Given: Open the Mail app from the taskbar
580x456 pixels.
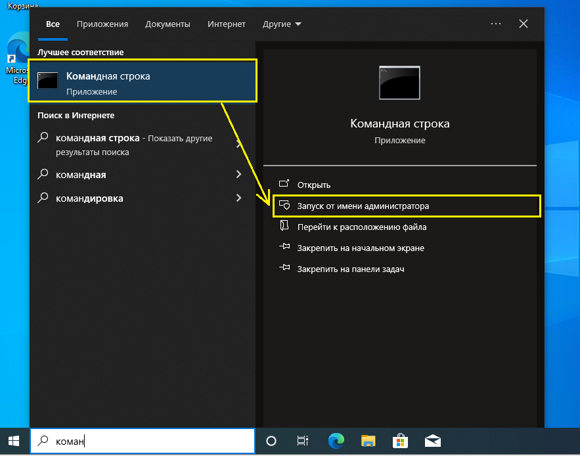Looking at the screenshot, I should 433,441.
